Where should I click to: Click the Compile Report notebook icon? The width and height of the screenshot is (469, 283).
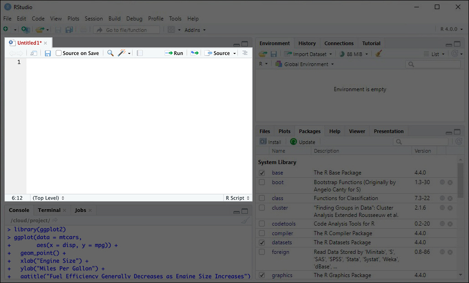[139, 53]
